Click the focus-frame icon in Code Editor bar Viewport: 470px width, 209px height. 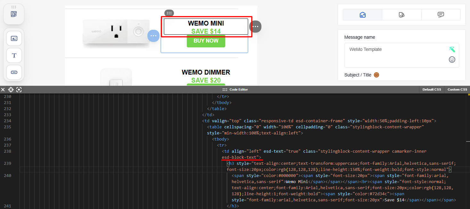tap(19, 90)
